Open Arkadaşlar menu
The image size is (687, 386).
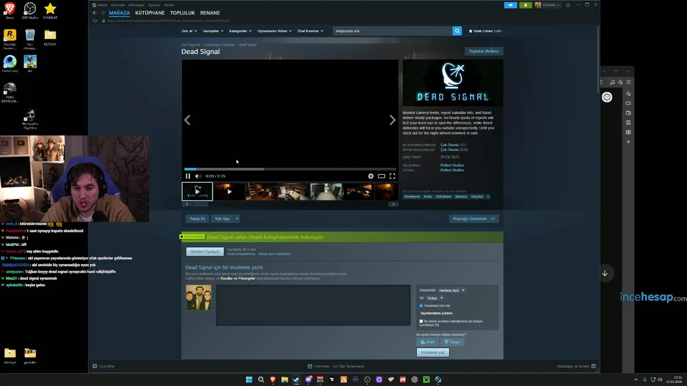[136, 5]
